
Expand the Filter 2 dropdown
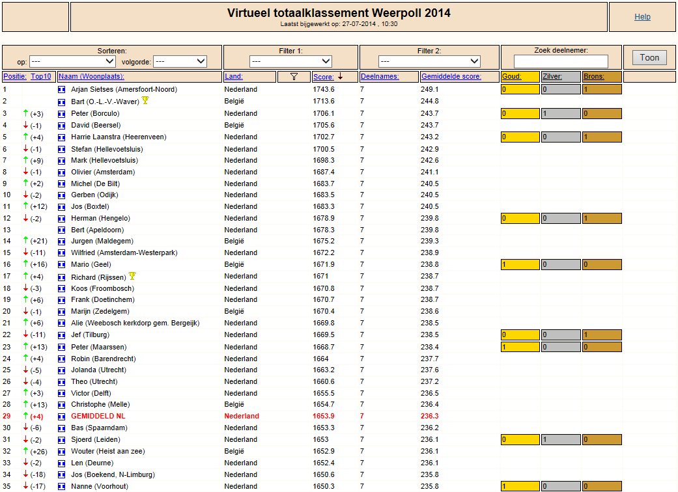coord(429,61)
